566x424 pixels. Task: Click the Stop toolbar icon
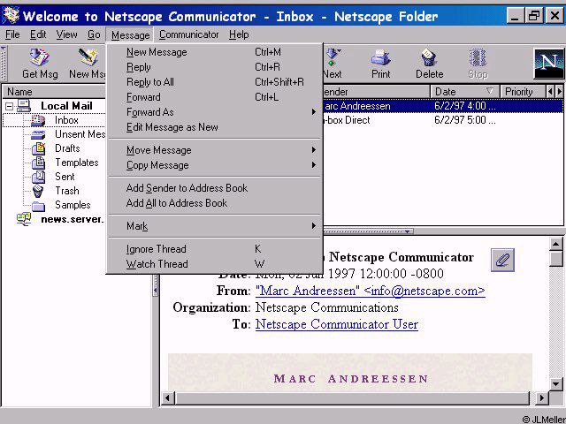coord(478,57)
